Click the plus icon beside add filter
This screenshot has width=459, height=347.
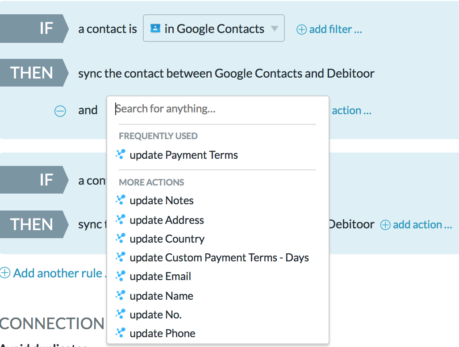pyautogui.click(x=301, y=29)
